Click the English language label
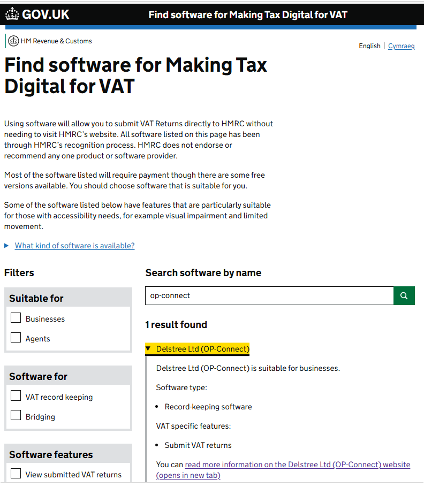 tap(369, 46)
